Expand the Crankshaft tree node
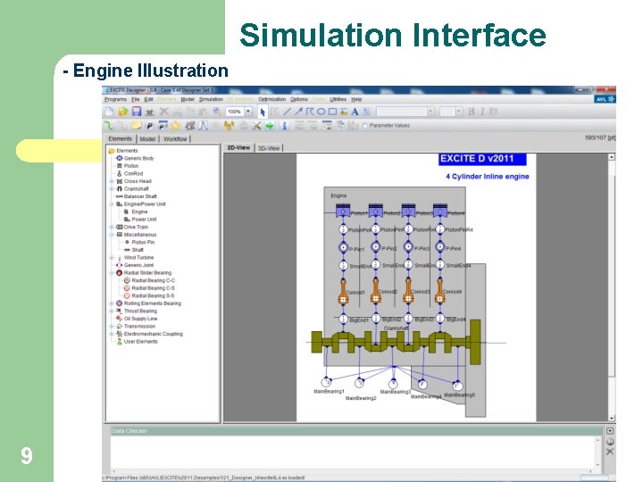The height and width of the screenshot is (482, 643). point(112,189)
